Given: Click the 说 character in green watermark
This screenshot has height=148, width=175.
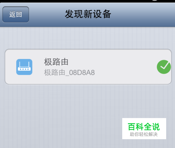Looking at the screenshot, I should [156, 127].
